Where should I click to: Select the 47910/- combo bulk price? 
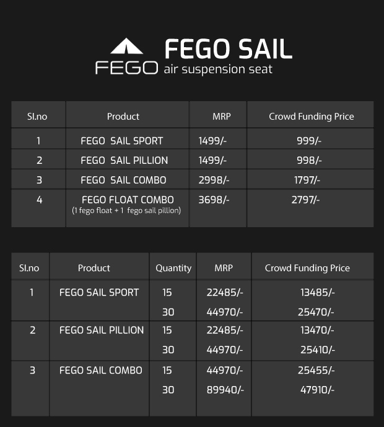pos(316,390)
